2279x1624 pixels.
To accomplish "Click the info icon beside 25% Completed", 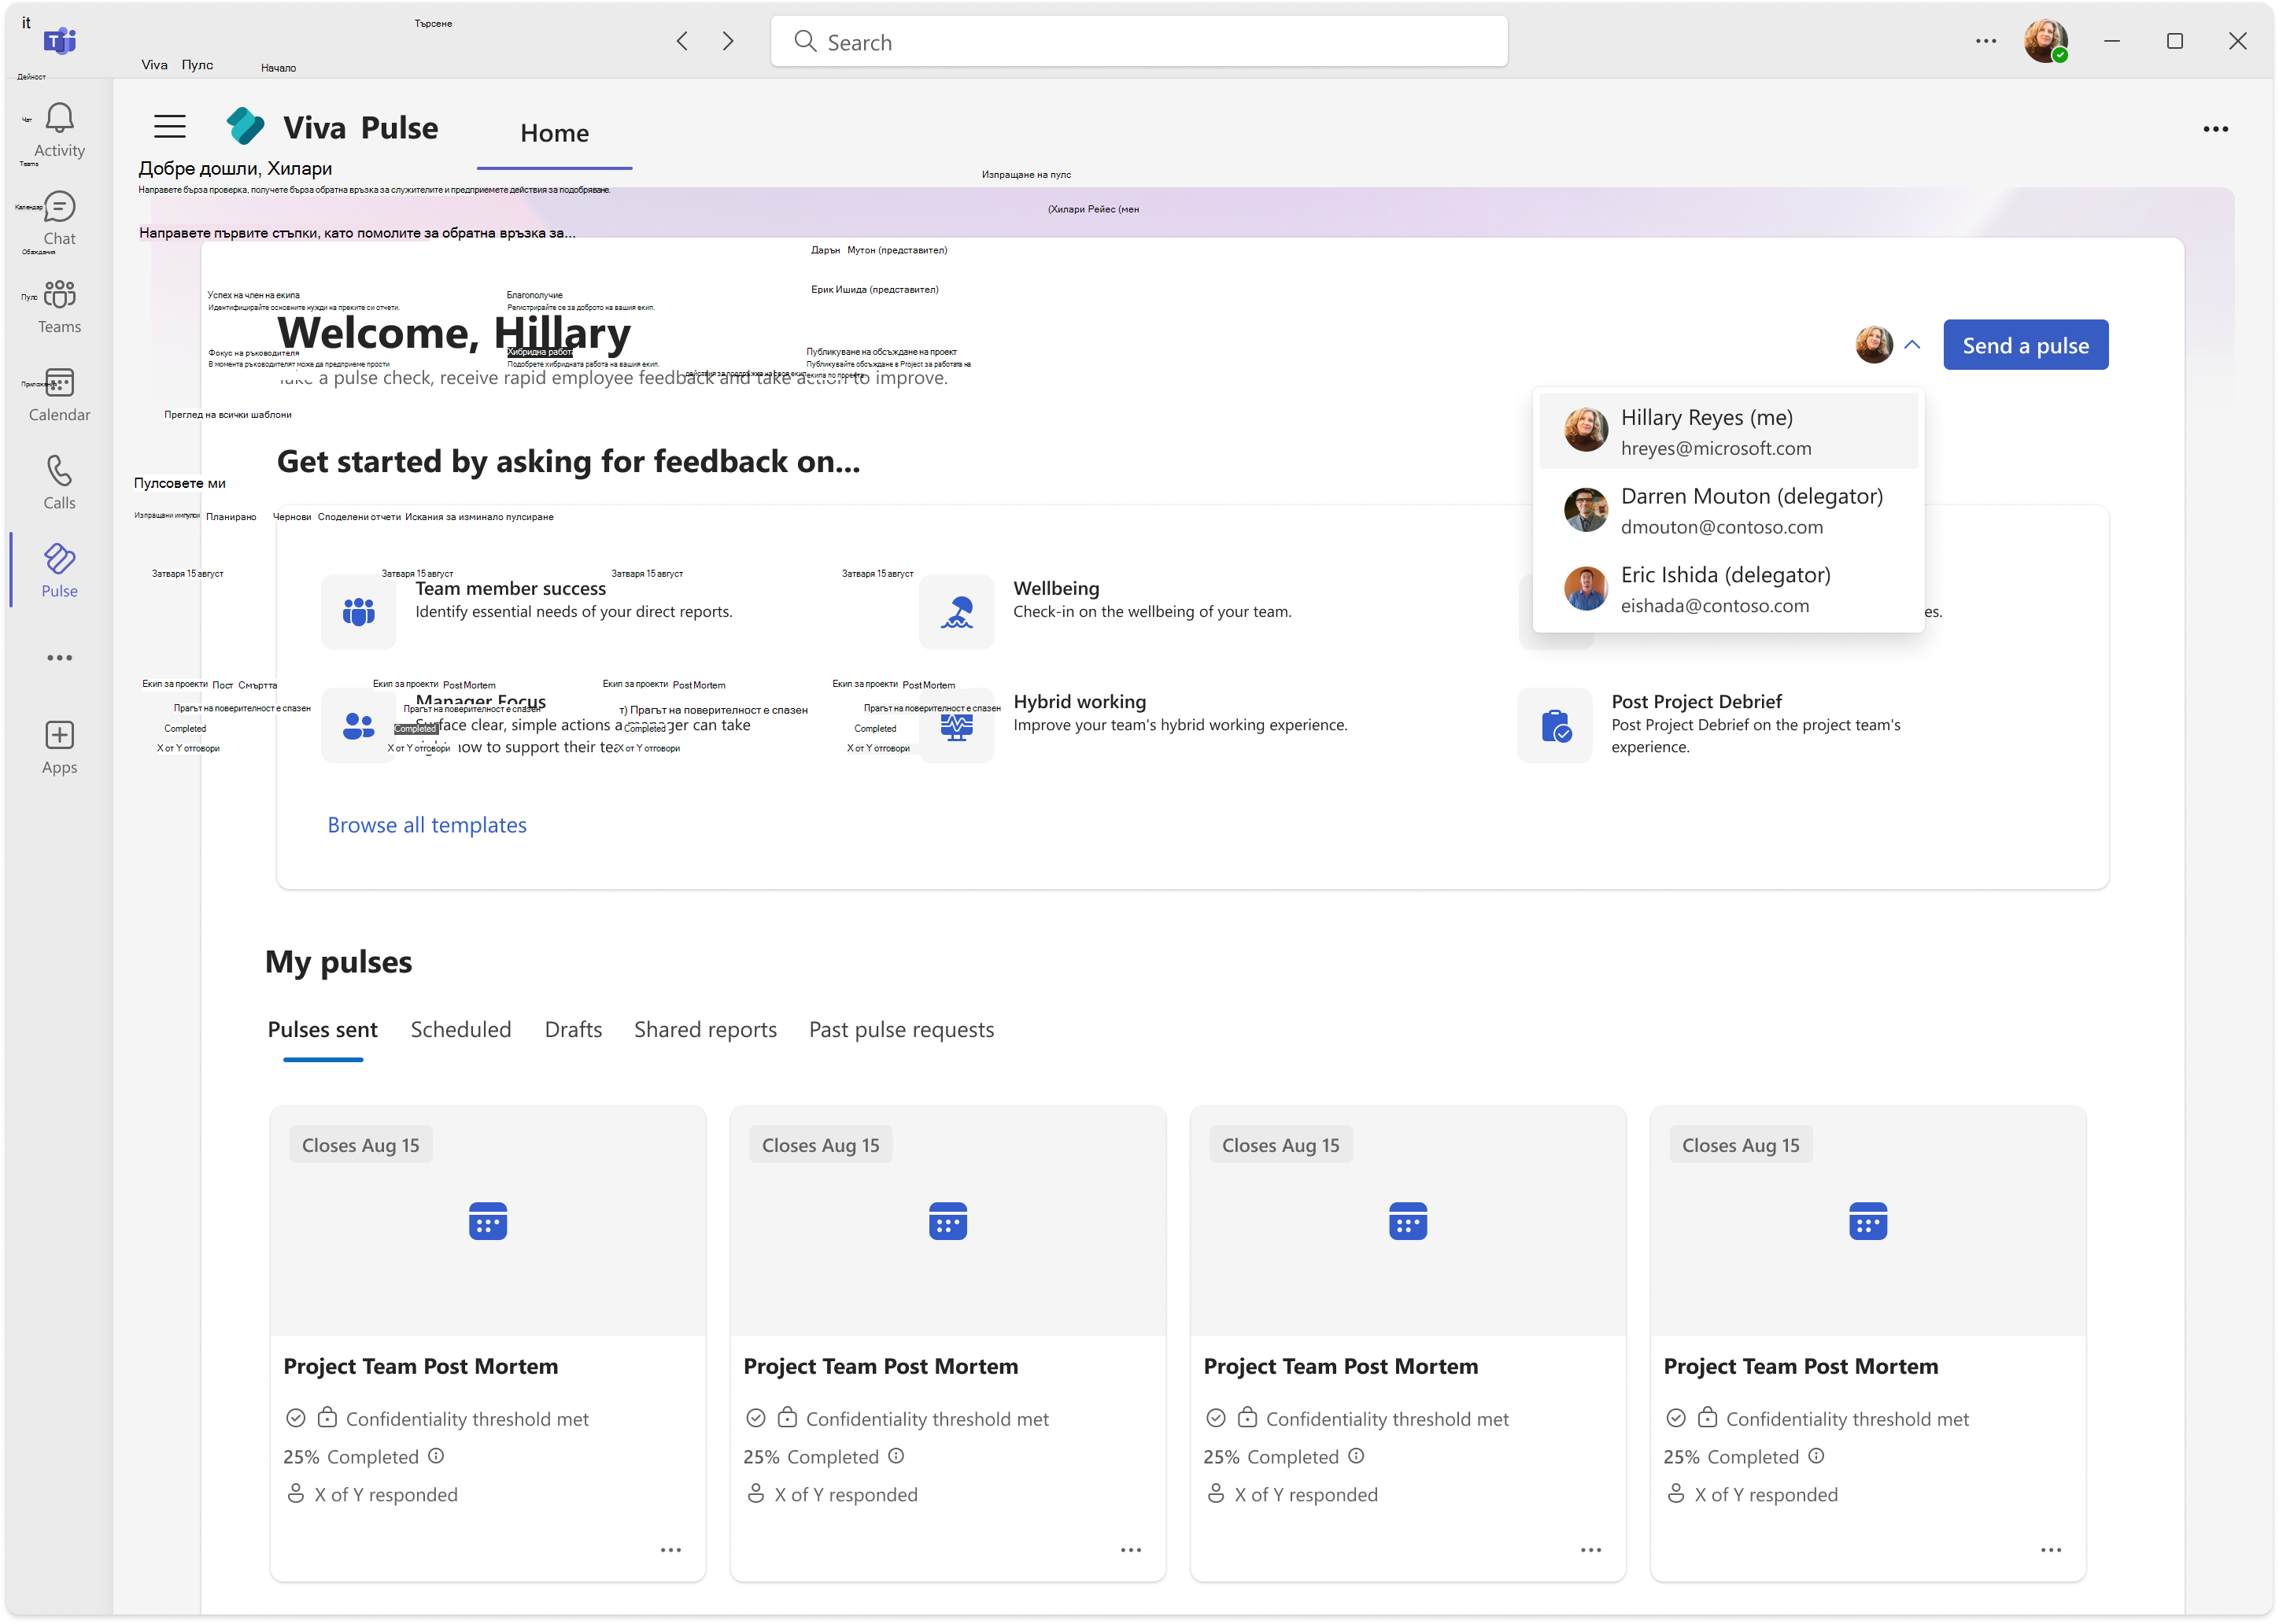I will point(436,1457).
